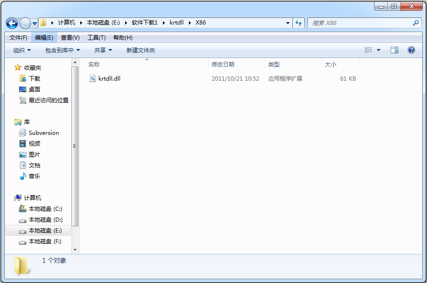Open the help question mark icon
The width and height of the screenshot is (427, 283).
pyautogui.click(x=411, y=50)
